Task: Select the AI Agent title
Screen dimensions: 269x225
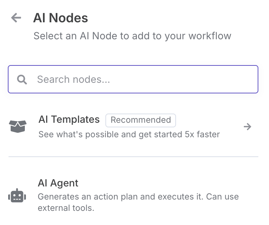Action: (x=58, y=183)
